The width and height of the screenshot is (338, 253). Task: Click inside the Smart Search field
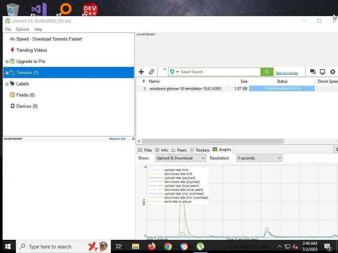[220, 72]
